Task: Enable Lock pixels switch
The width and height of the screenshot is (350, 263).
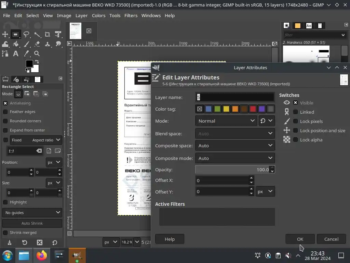Action: tap(295, 121)
